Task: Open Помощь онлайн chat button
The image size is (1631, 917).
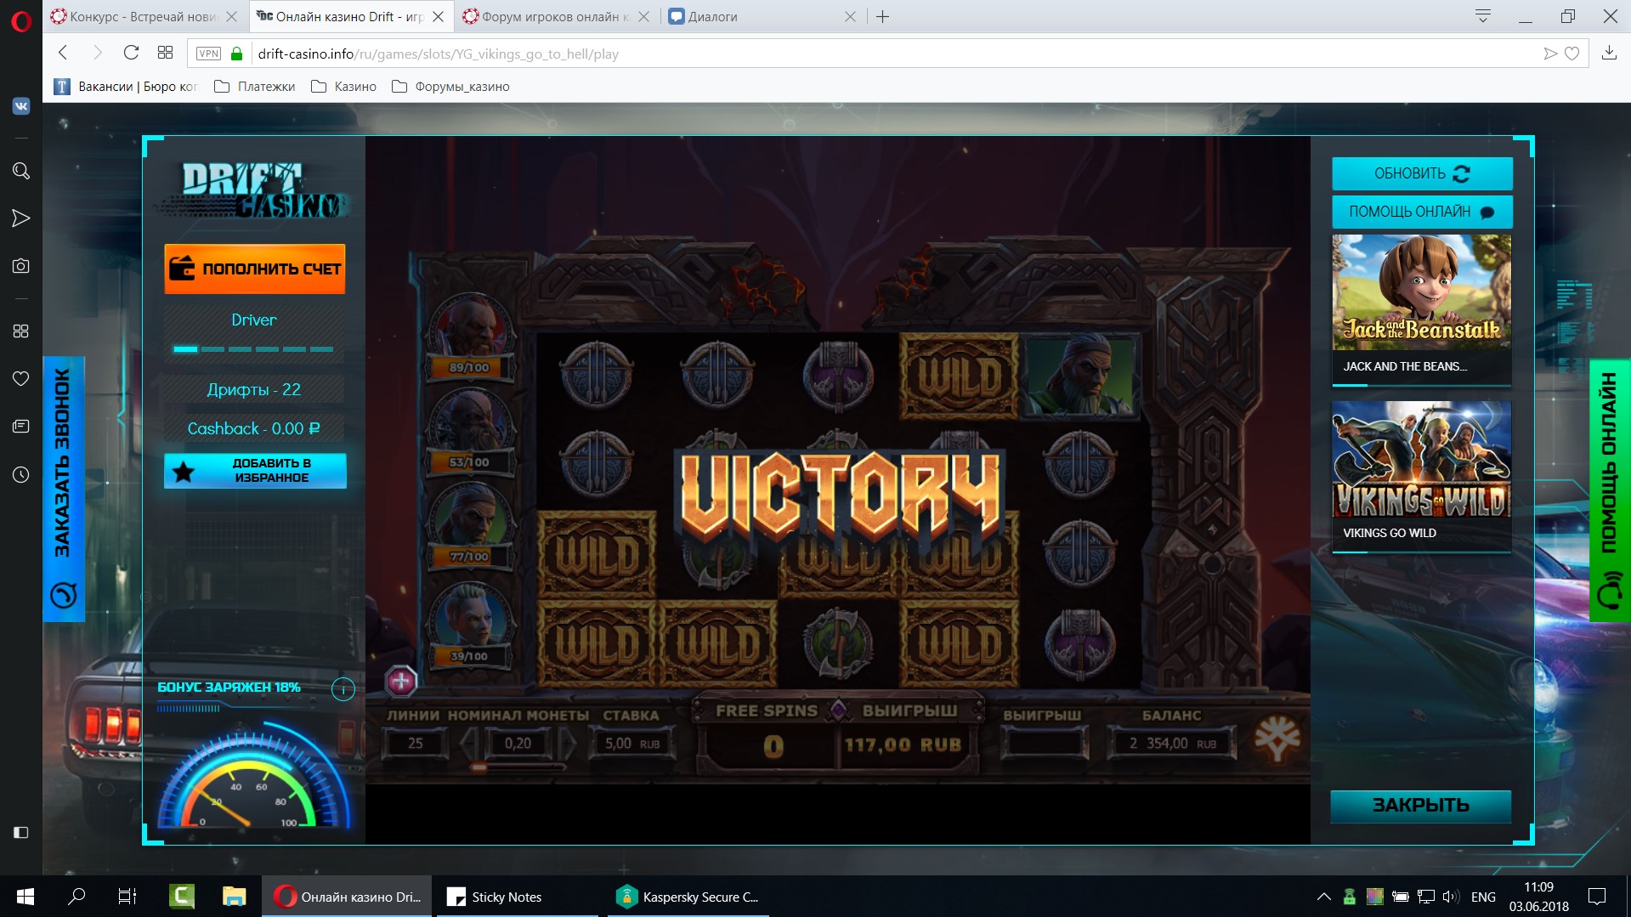Action: [x=1422, y=212]
